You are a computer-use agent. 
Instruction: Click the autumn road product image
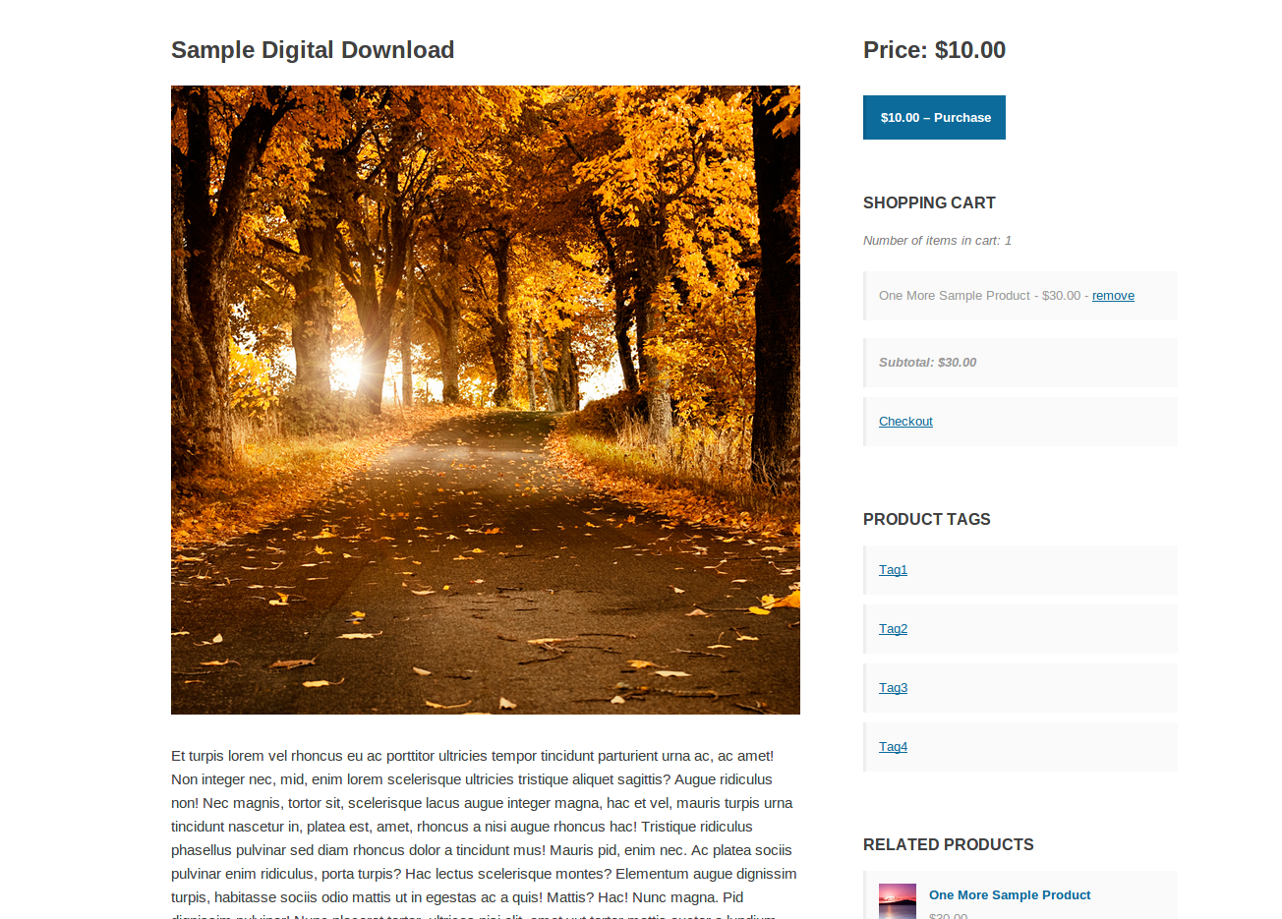click(485, 400)
